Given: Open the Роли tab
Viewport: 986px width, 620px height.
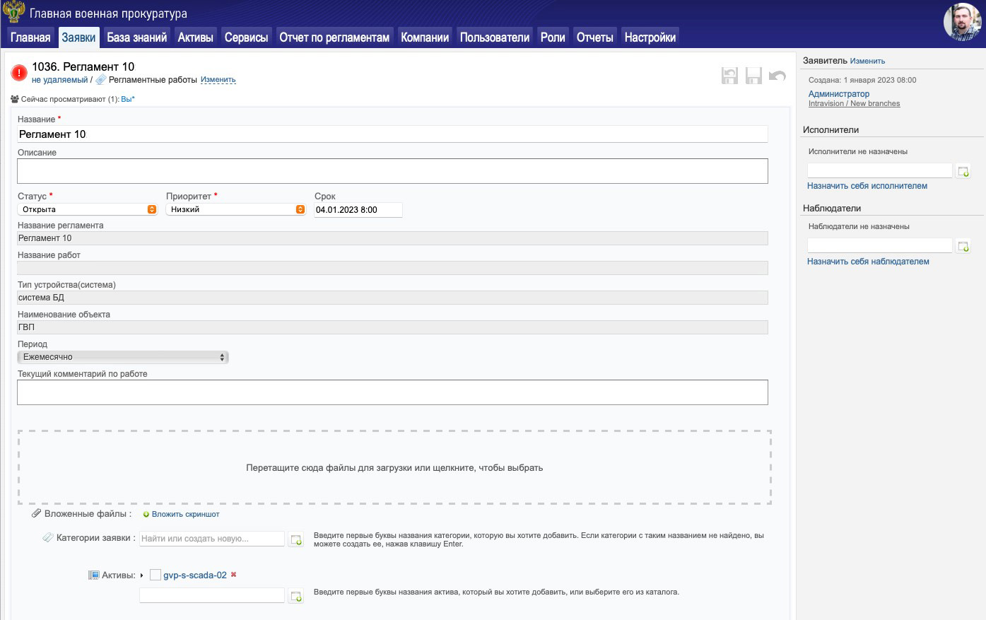Looking at the screenshot, I should 553,37.
